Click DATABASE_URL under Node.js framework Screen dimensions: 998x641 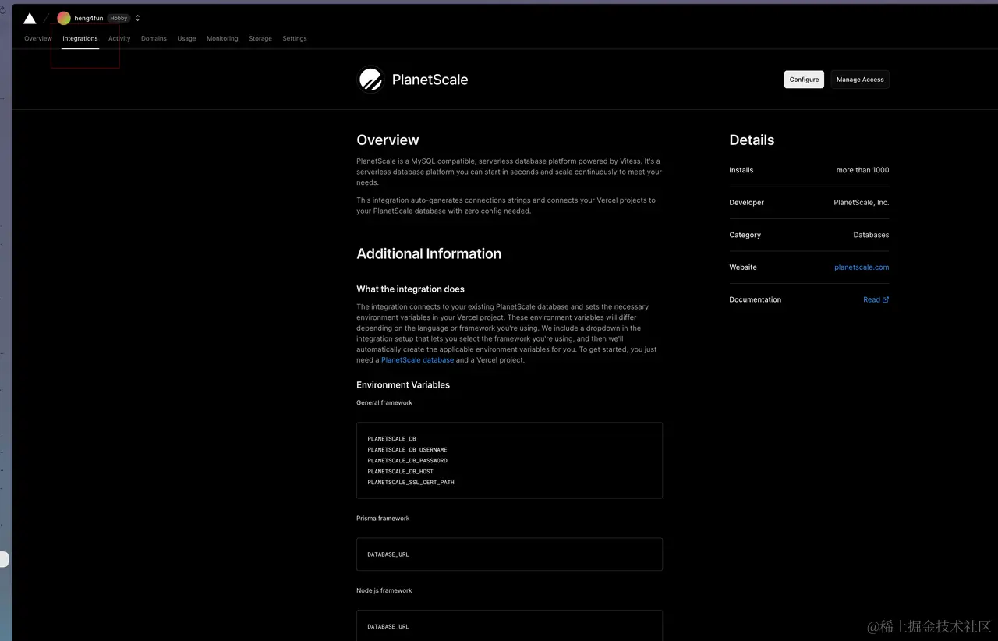point(388,627)
